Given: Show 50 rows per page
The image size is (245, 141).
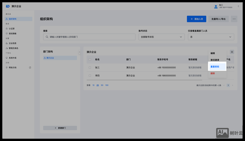Looking at the screenshot, I should tap(102, 85).
